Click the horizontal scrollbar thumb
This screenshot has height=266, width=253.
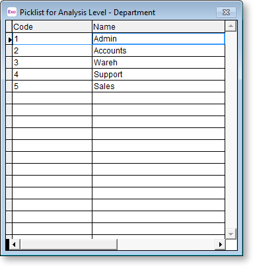[69, 244]
